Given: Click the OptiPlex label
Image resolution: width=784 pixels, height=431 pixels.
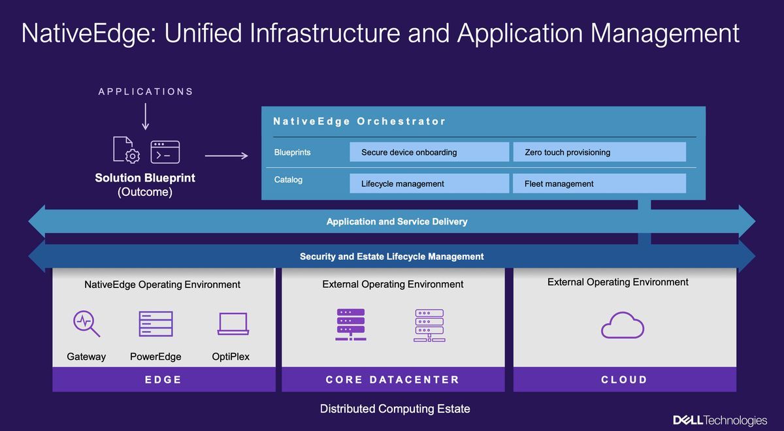Looking at the screenshot, I should 231,357.
